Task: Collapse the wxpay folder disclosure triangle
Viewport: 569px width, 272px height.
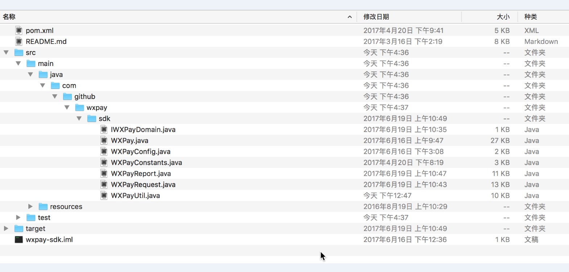Action: [67, 107]
